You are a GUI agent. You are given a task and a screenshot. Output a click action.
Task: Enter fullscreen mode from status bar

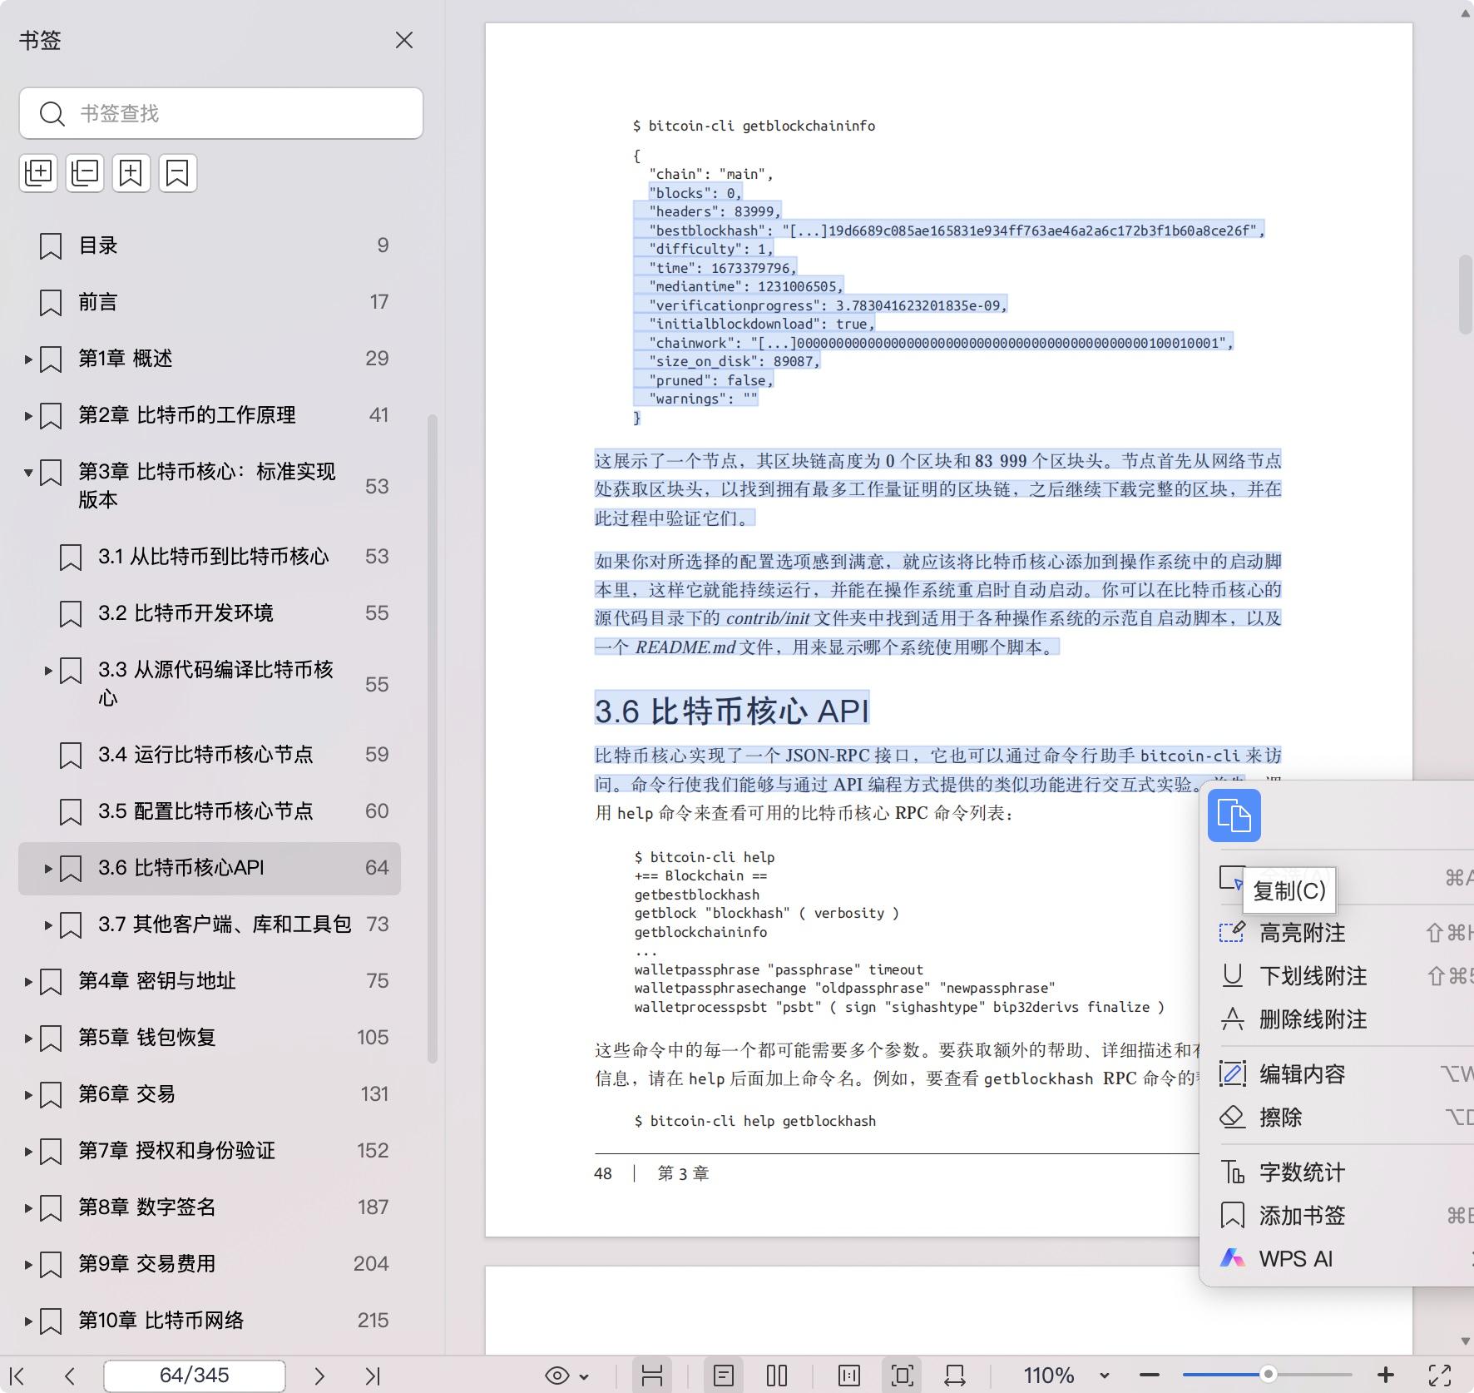coord(1440,1376)
